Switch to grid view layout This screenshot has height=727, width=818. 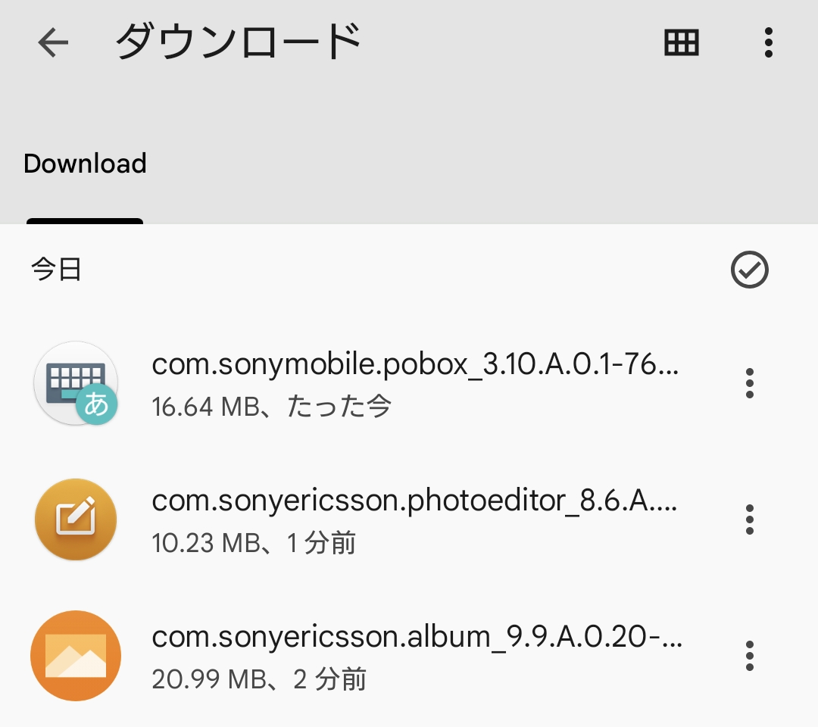pos(682,42)
